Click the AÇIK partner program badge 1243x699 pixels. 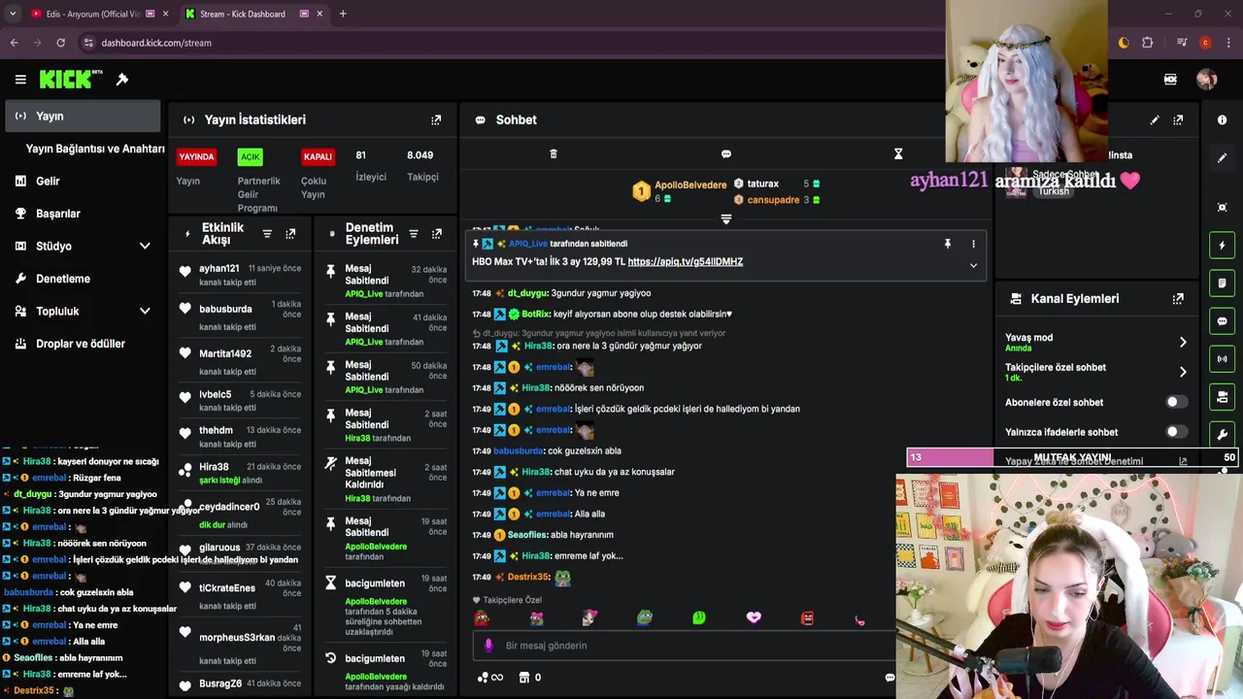tap(251, 156)
